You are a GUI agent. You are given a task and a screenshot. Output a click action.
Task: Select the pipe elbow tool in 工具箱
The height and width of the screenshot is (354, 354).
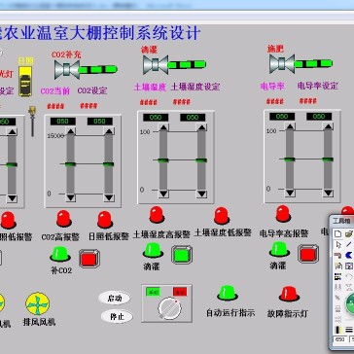tap(338, 255)
